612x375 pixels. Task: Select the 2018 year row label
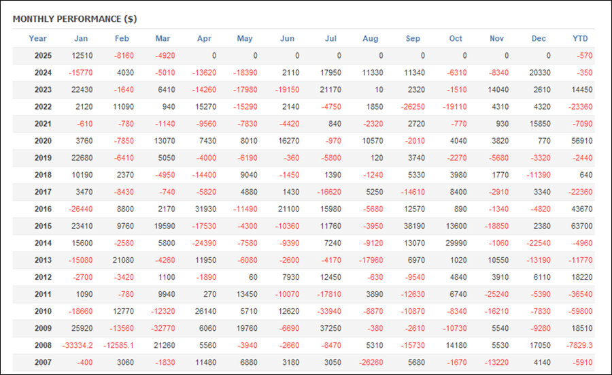point(43,175)
